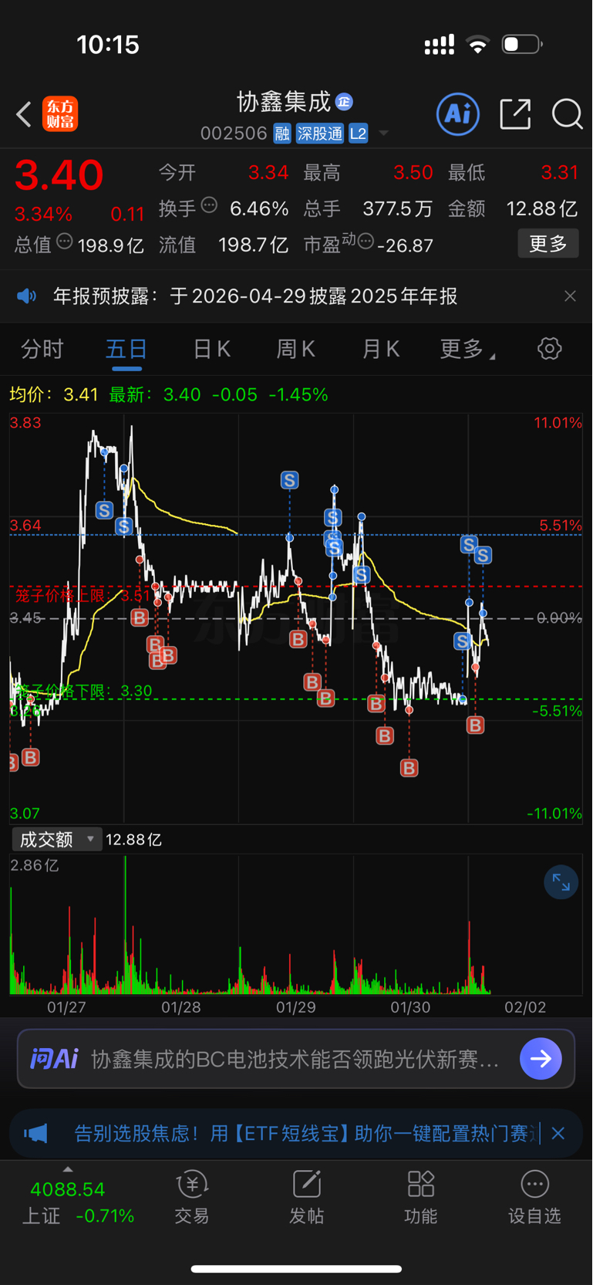
Task: Open search with the magnifier icon
Action: [568, 114]
